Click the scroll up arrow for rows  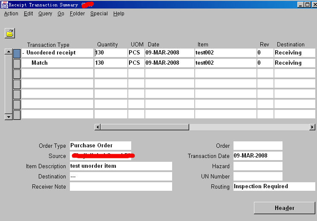pyautogui.click(x=9, y=52)
